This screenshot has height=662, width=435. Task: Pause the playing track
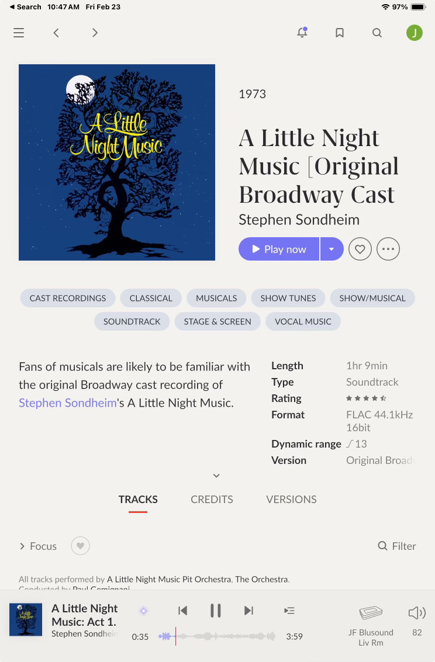point(215,611)
